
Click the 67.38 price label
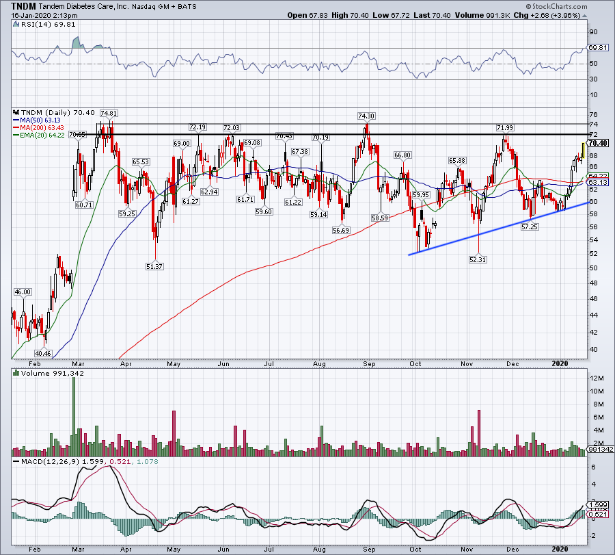(300, 152)
